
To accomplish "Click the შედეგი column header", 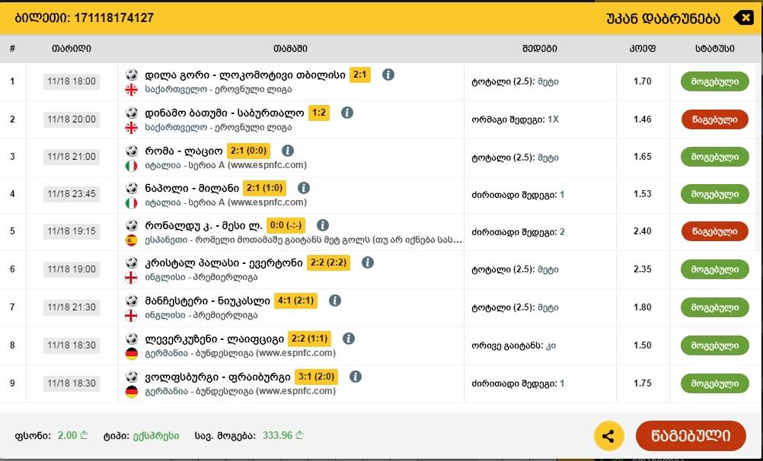I will 540,49.
